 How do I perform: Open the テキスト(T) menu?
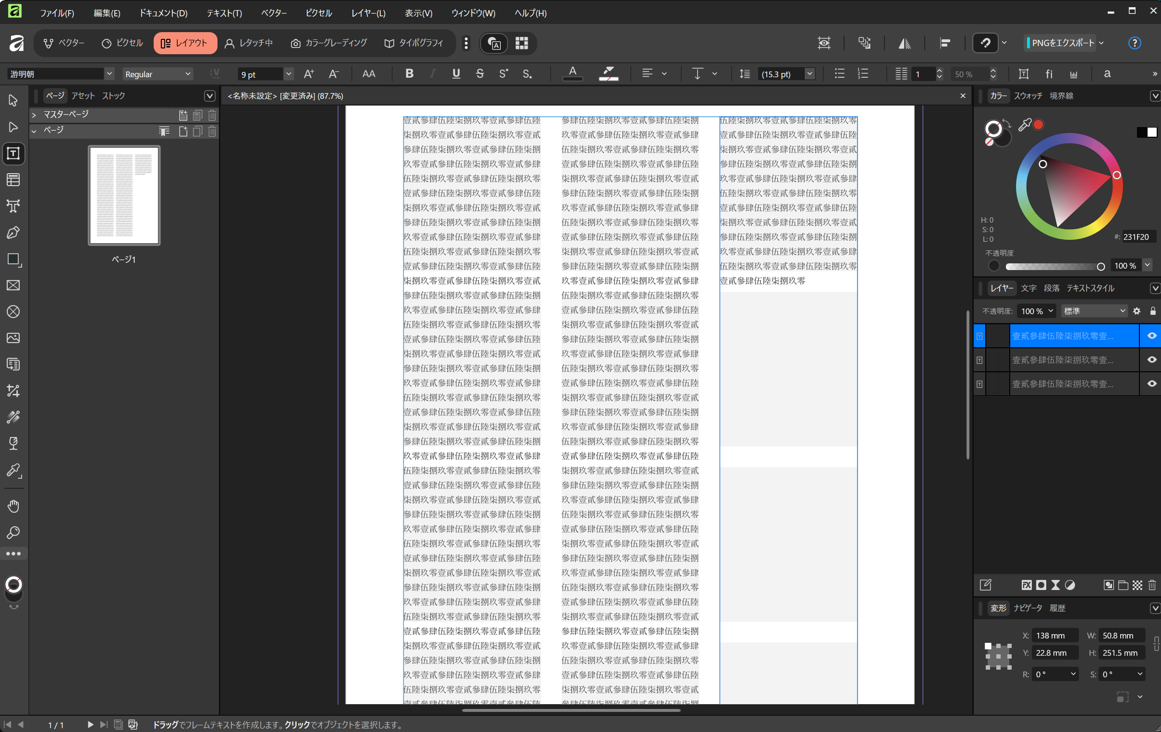pos(224,13)
